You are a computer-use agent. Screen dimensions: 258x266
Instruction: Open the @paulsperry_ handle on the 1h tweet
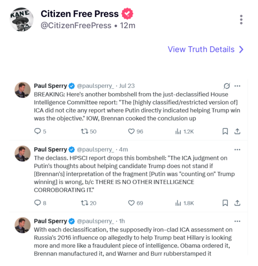[x=95, y=221]
